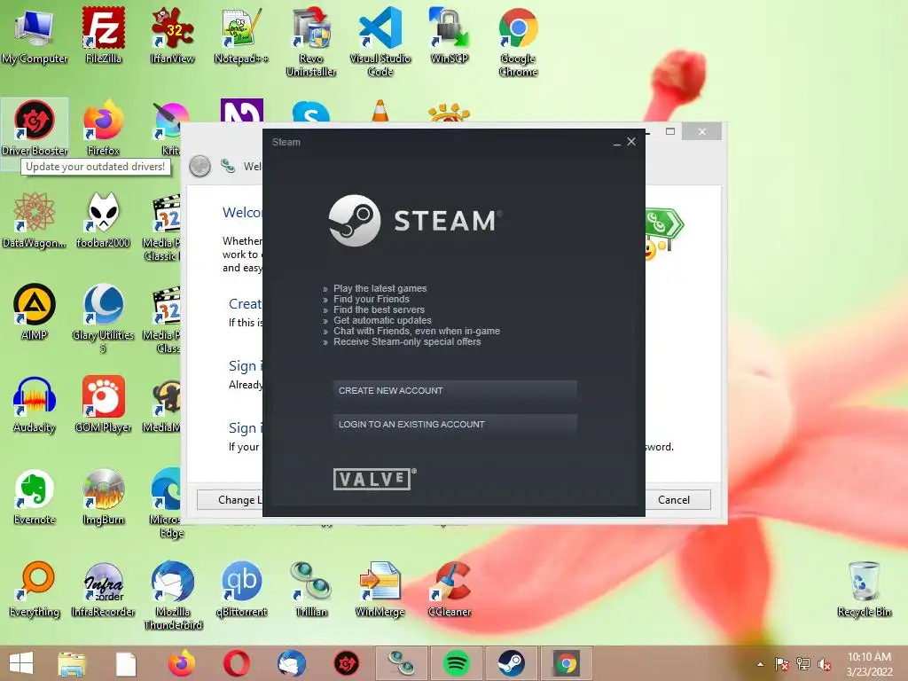
Task: Click the Steam taskbar icon
Action: pos(512,663)
